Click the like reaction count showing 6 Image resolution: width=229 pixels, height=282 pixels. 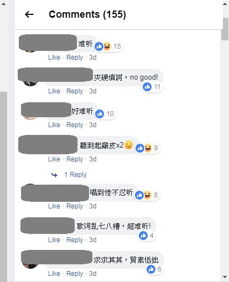tap(155, 269)
